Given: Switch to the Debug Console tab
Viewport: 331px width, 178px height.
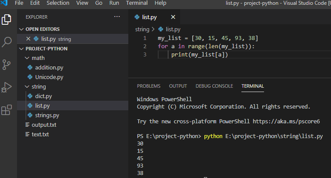Looking at the screenshot, I should coord(214,86).
